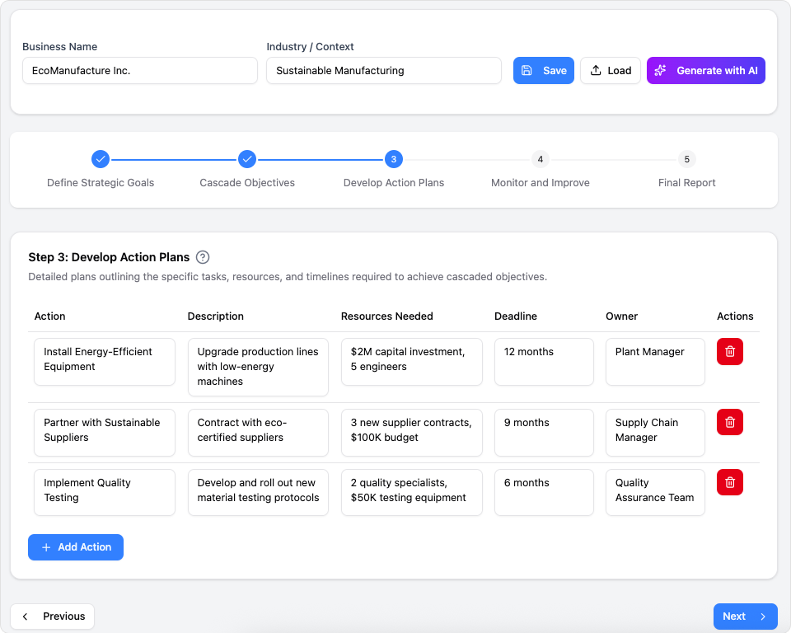Image resolution: width=791 pixels, height=633 pixels.
Task: Edit the material testing protocols description field
Action: [x=258, y=493]
